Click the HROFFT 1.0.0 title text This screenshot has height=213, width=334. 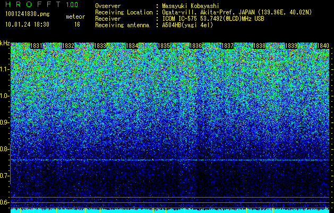click(42, 4)
